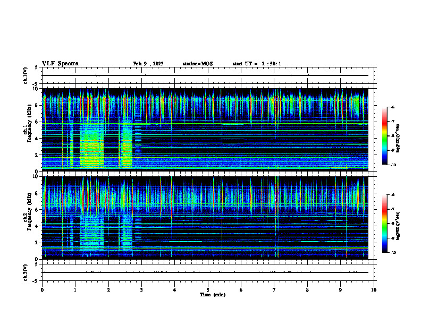Screen dimensions: 421x325
Task: Click the "station=MOS" header text
Action: coord(198,64)
